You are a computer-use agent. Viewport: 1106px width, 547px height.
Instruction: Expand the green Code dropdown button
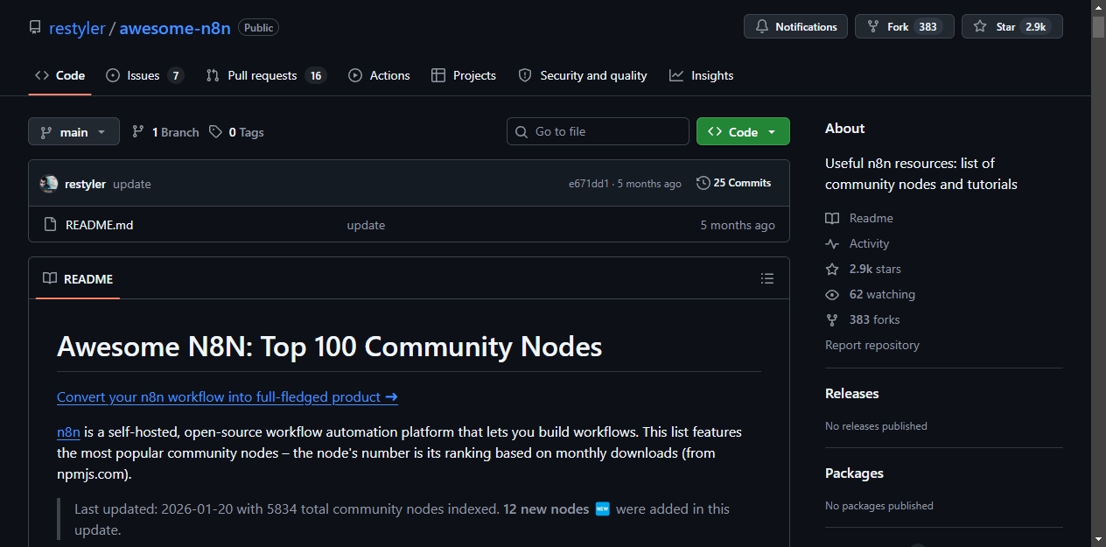tap(743, 131)
